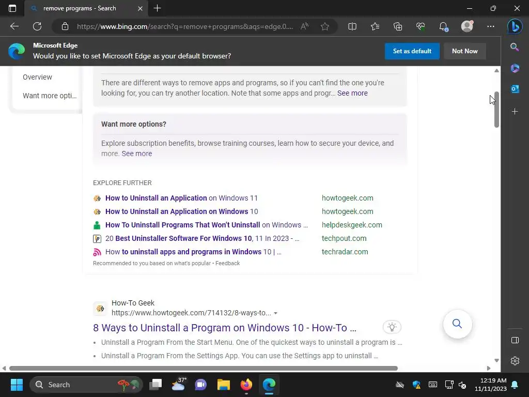Click vertical scrollbar thumb
This screenshot has width=529, height=397.
coord(496,110)
